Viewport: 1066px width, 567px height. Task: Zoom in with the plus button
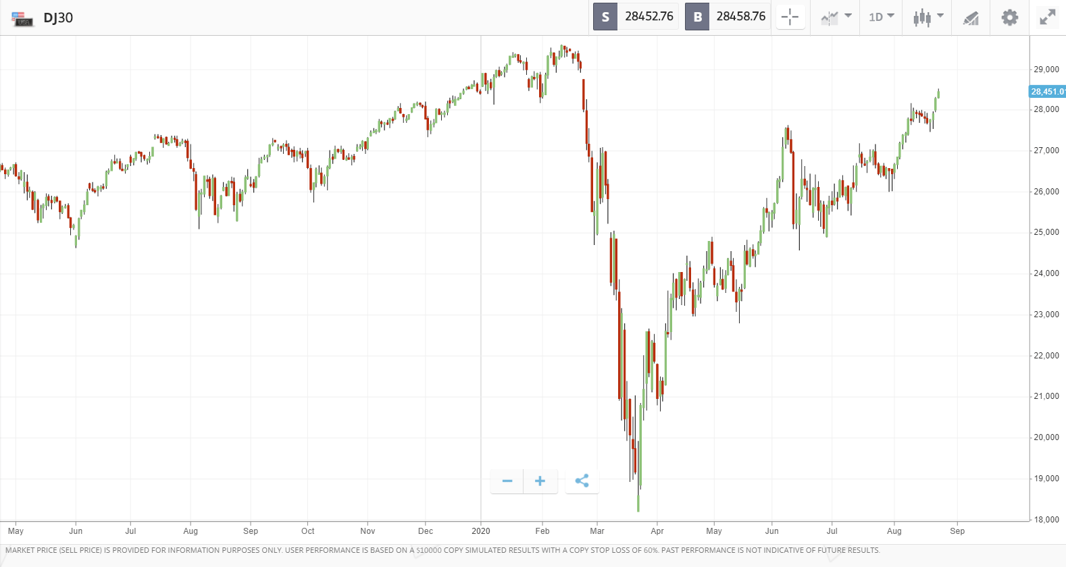click(x=540, y=481)
